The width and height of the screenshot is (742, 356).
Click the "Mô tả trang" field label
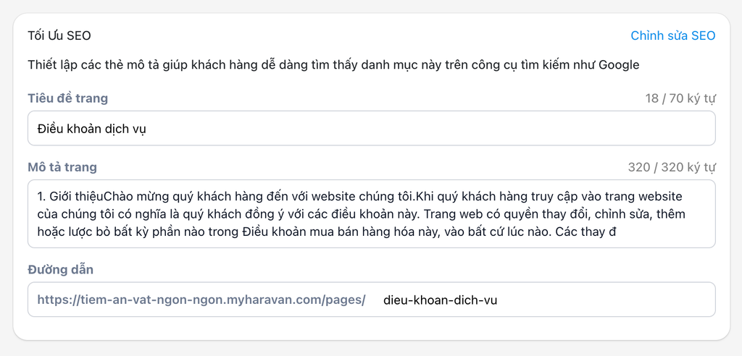(x=62, y=167)
